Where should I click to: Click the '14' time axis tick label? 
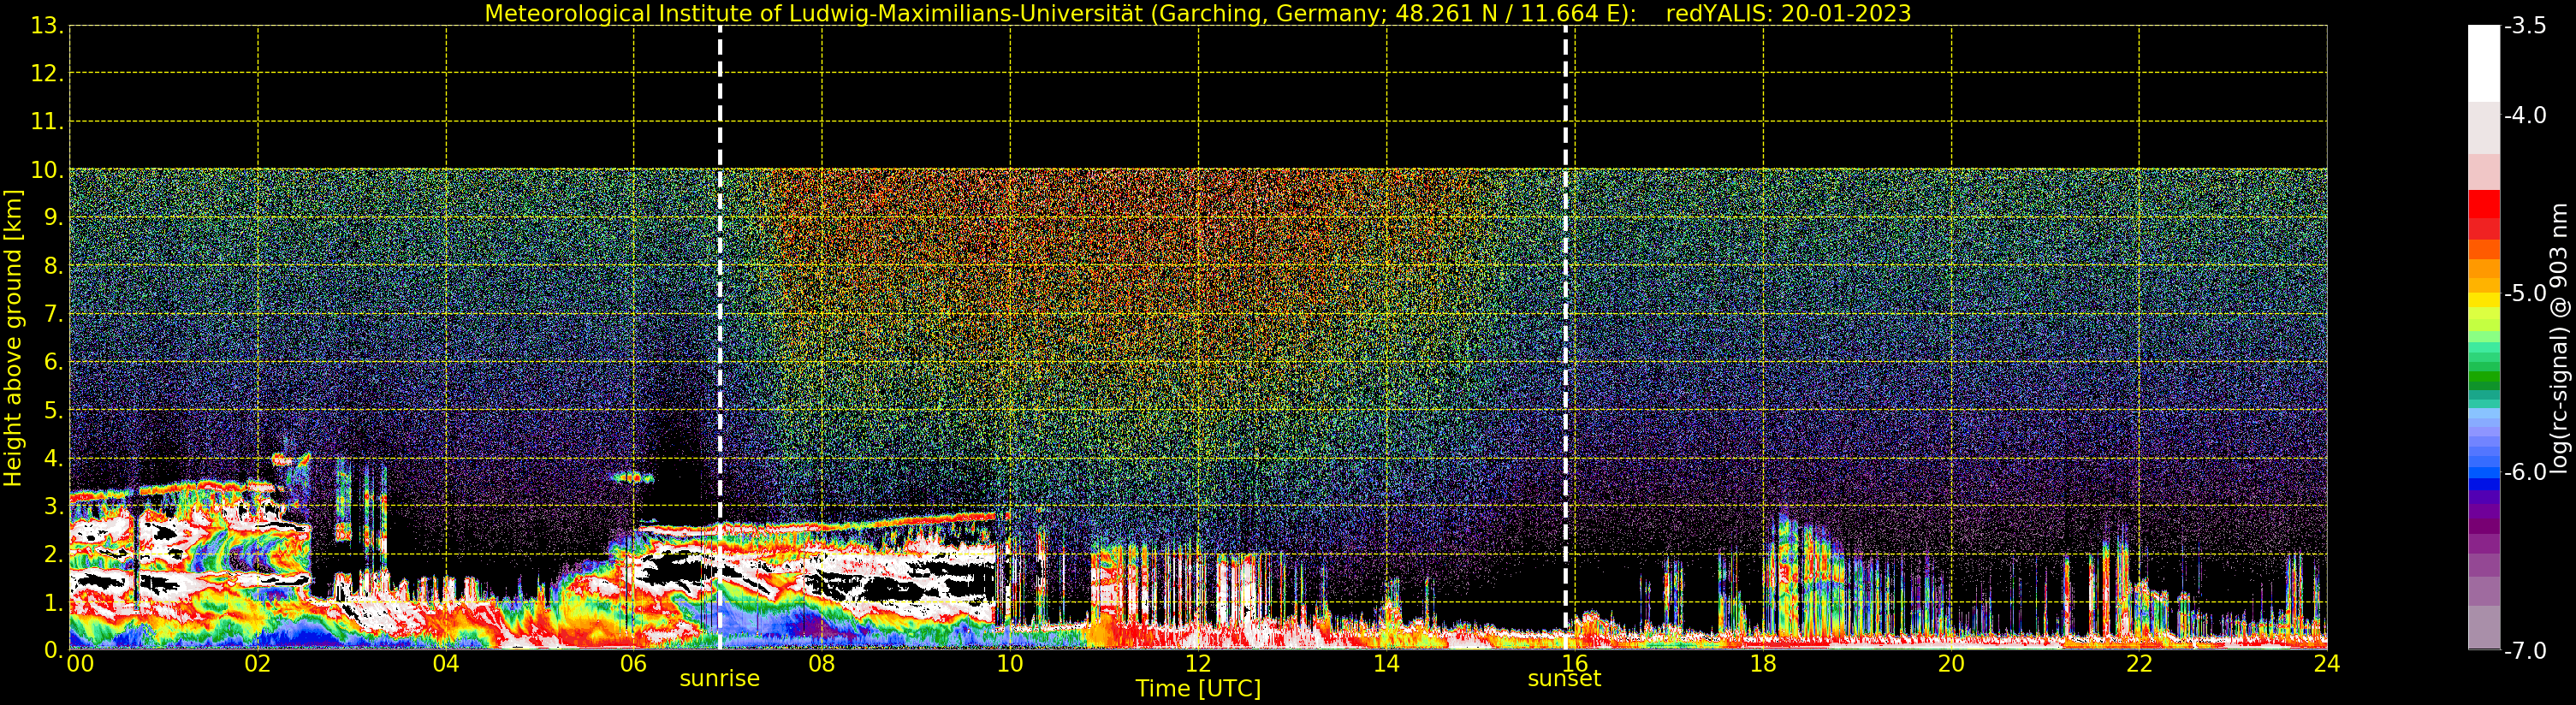click(1386, 664)
